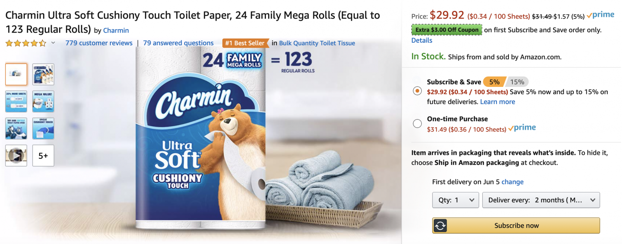Select the 15% savings tab
The image size is (622, 244).
(x=517, y=82)
